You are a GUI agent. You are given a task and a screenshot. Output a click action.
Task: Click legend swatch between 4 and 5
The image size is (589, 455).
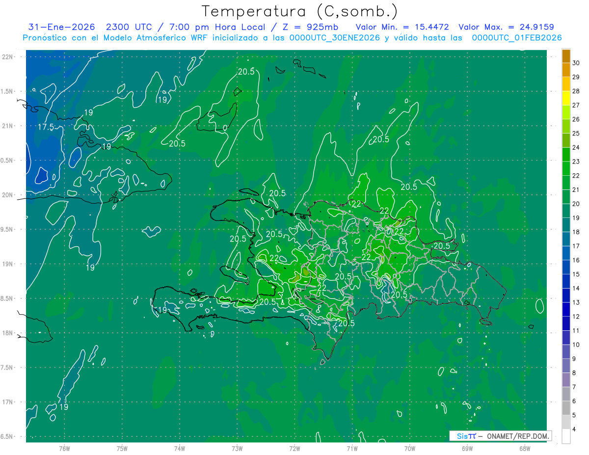566,422
